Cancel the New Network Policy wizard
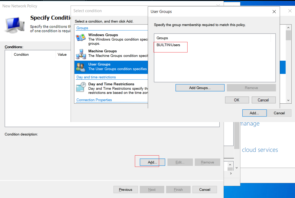295x198 pixels. [x=205, y=190]
